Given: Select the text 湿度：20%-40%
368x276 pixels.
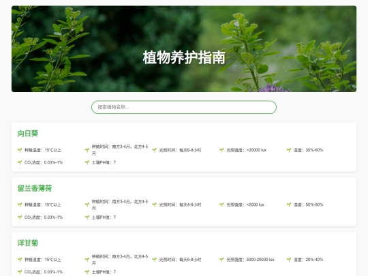Looking at the screenshot, I should click(308, 260).
